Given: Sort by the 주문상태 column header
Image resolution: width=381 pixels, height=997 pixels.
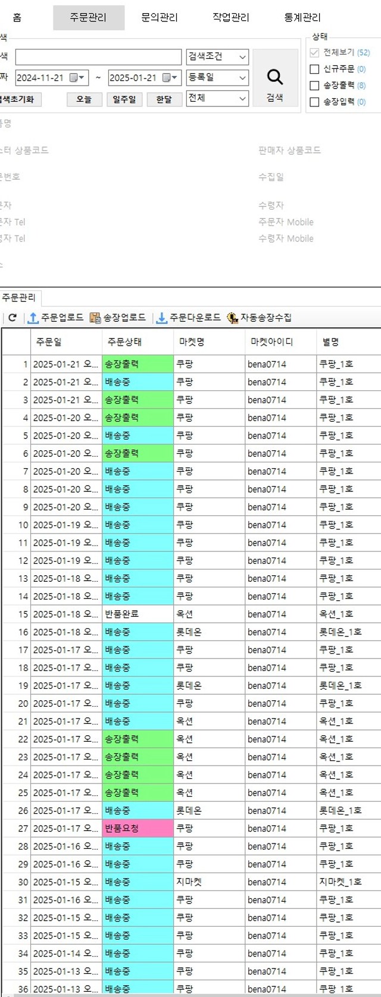Looking at the screenshot, I should click(138, 342).
